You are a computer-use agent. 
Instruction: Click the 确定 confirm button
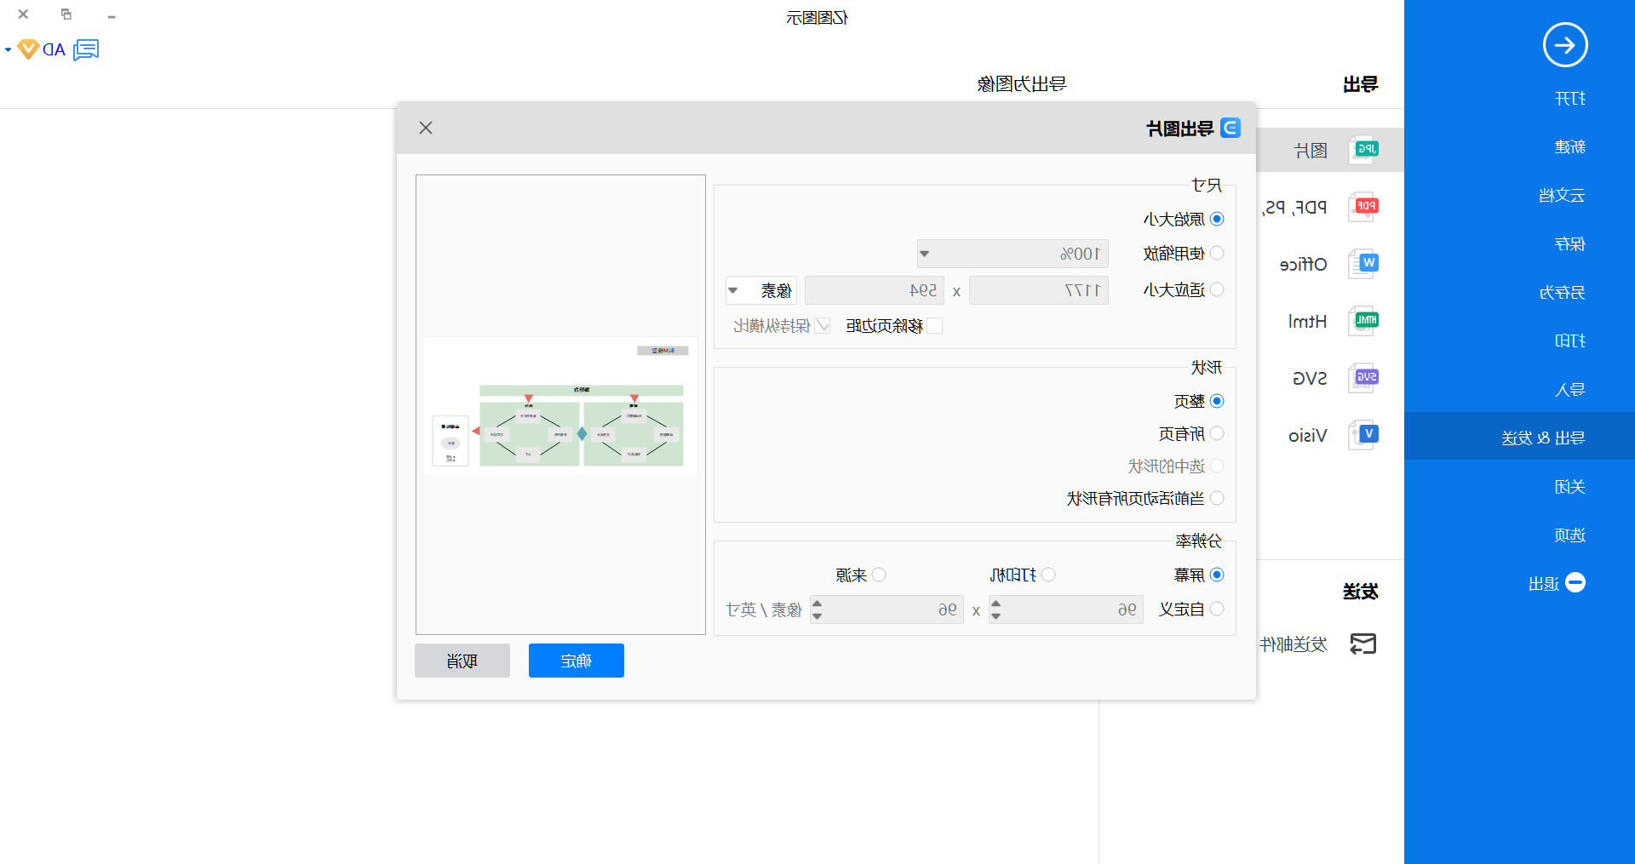click(577, 661)
